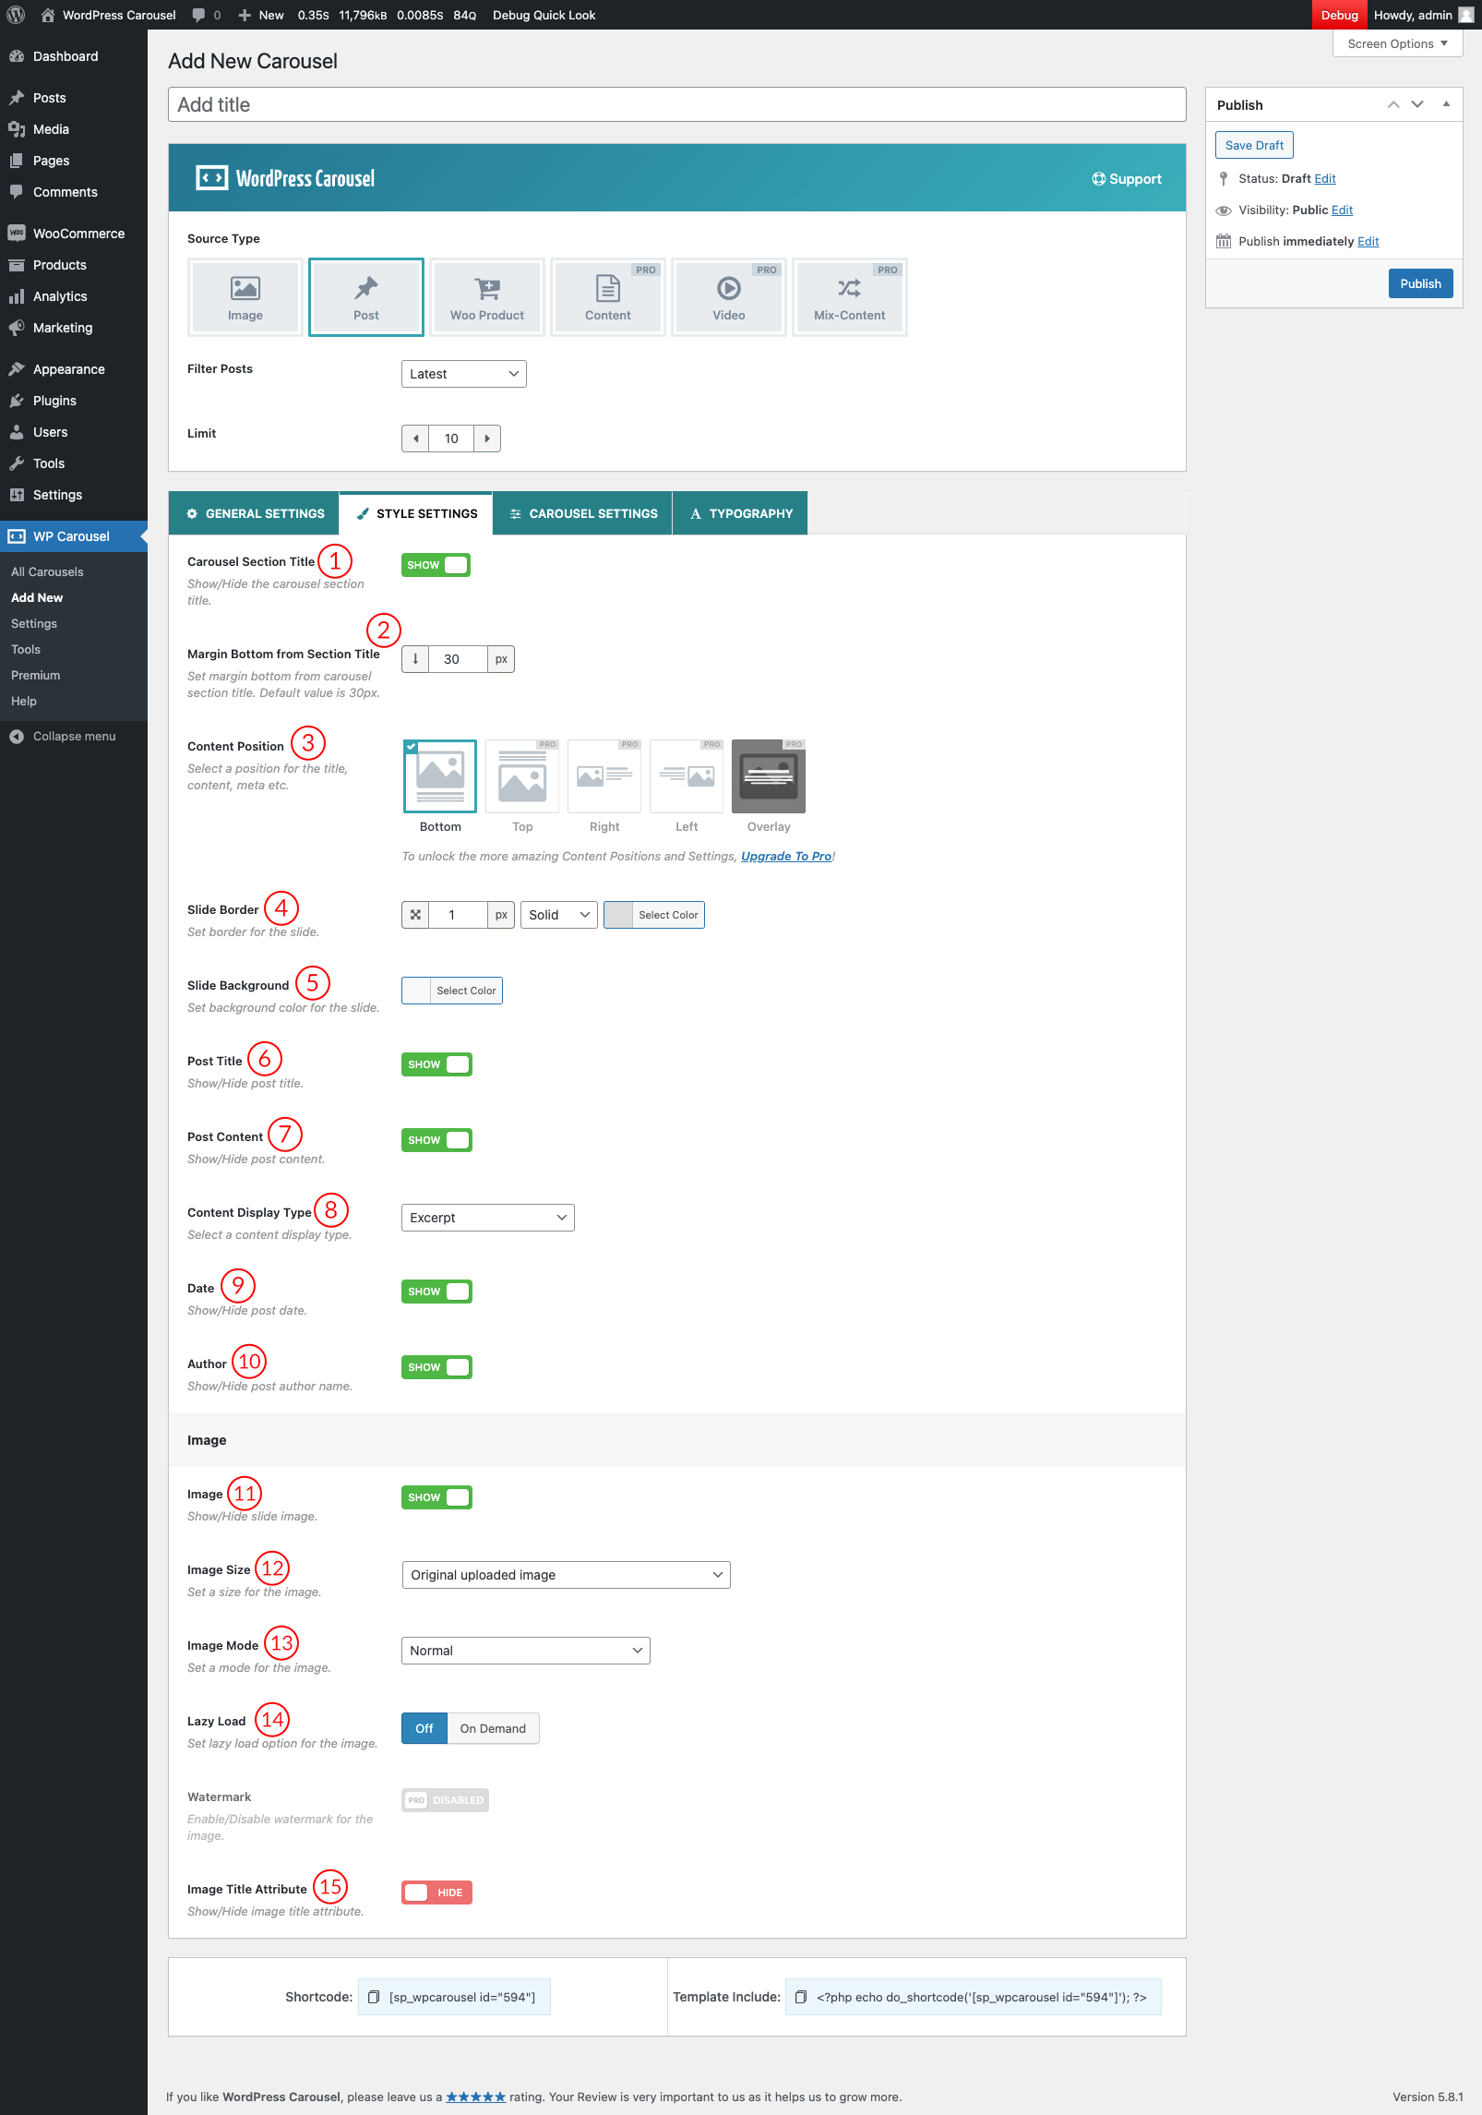Viewport: 1482px width, 2115px height.
Task: Open the Image Size dropdown
Action: pos(566,1575)
